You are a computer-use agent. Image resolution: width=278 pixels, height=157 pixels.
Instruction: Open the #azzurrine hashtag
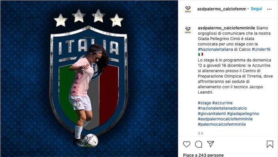tap(222, 103)
